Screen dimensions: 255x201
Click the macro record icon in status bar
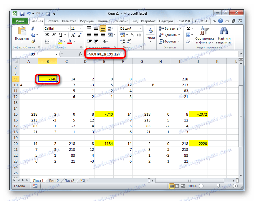tap(35, 186)
